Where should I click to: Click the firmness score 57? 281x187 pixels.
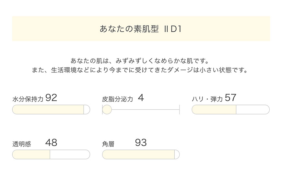click(x=230, y=98)
